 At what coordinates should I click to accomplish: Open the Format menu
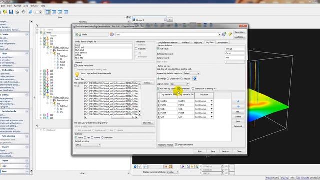(x=17, y=6)
